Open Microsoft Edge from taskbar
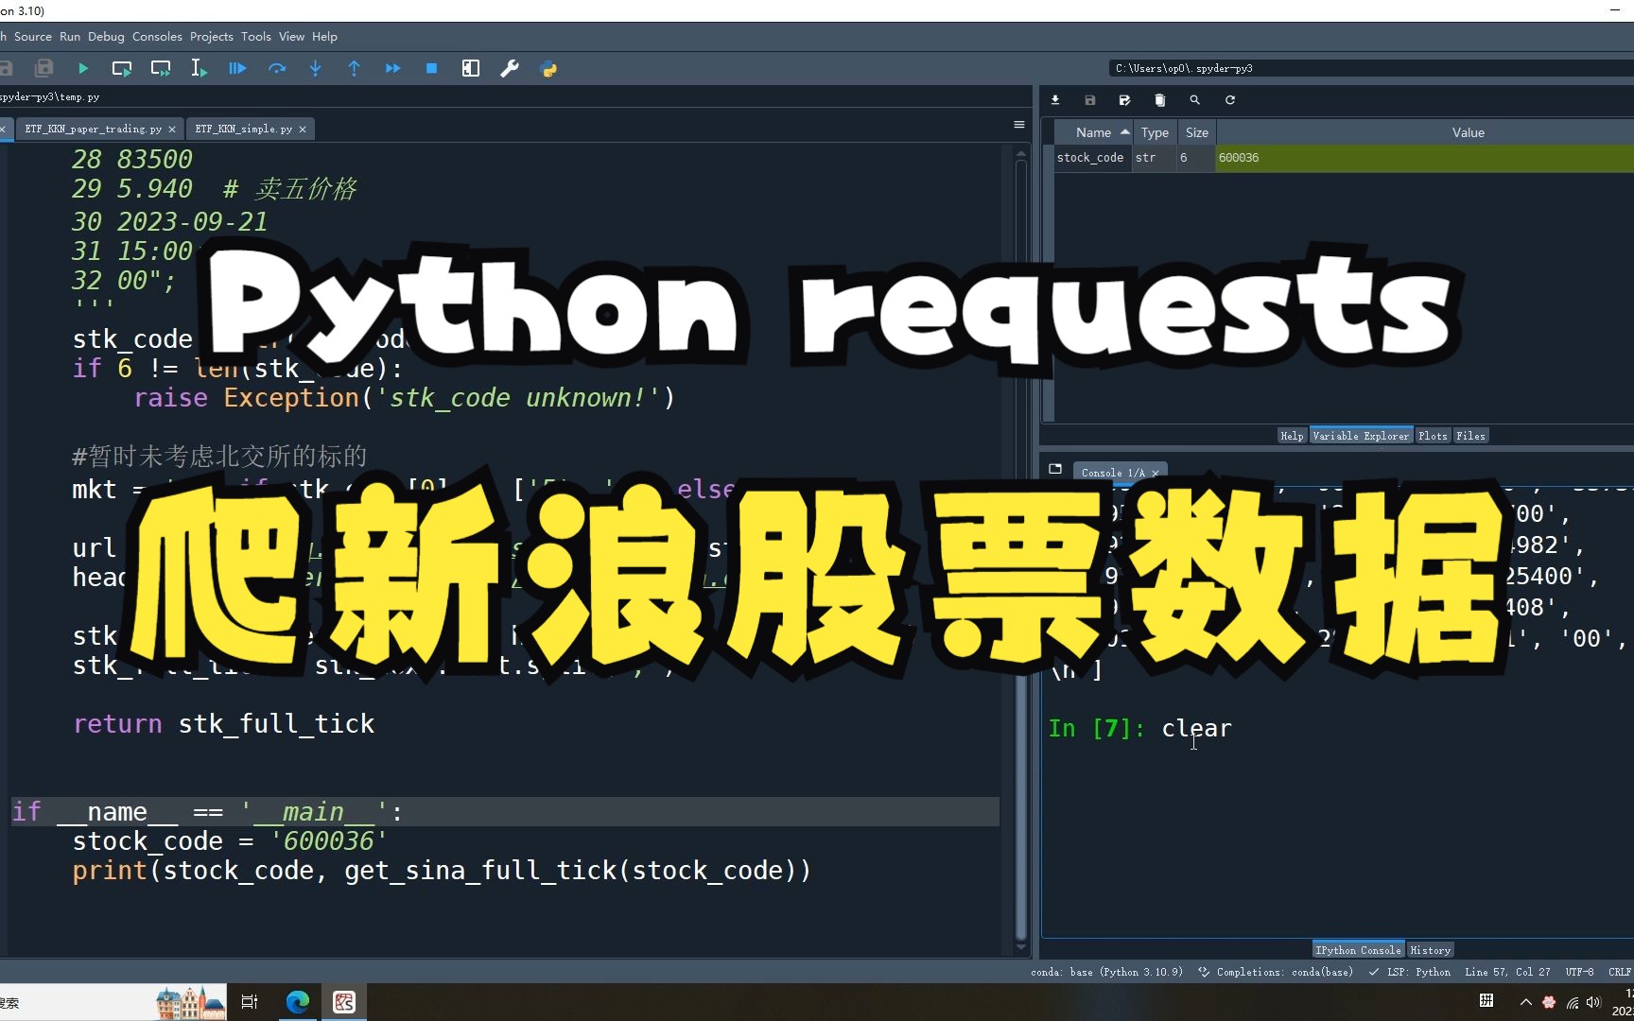 pos(297,1002)
